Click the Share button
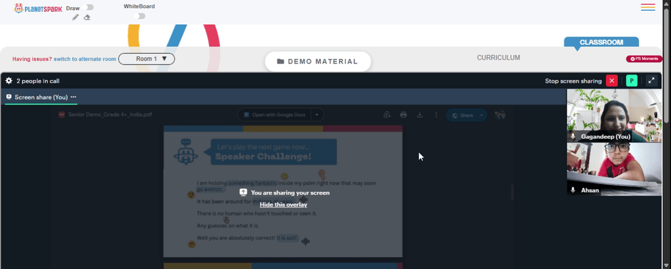The height and width of the screenshot is (269, 671). coord(462,115)
